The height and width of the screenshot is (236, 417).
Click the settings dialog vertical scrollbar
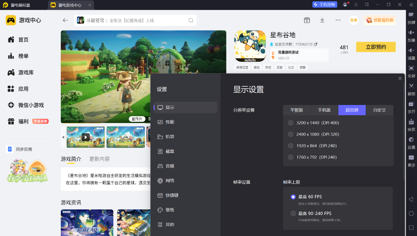(x=404, y=131)
